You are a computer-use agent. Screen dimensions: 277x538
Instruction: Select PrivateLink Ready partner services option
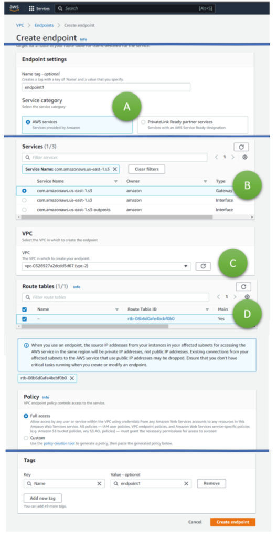pos(143,122)
